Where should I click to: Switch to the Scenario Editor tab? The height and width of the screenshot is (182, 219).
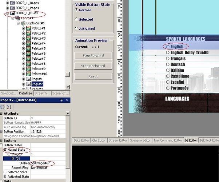click(140, 141)
